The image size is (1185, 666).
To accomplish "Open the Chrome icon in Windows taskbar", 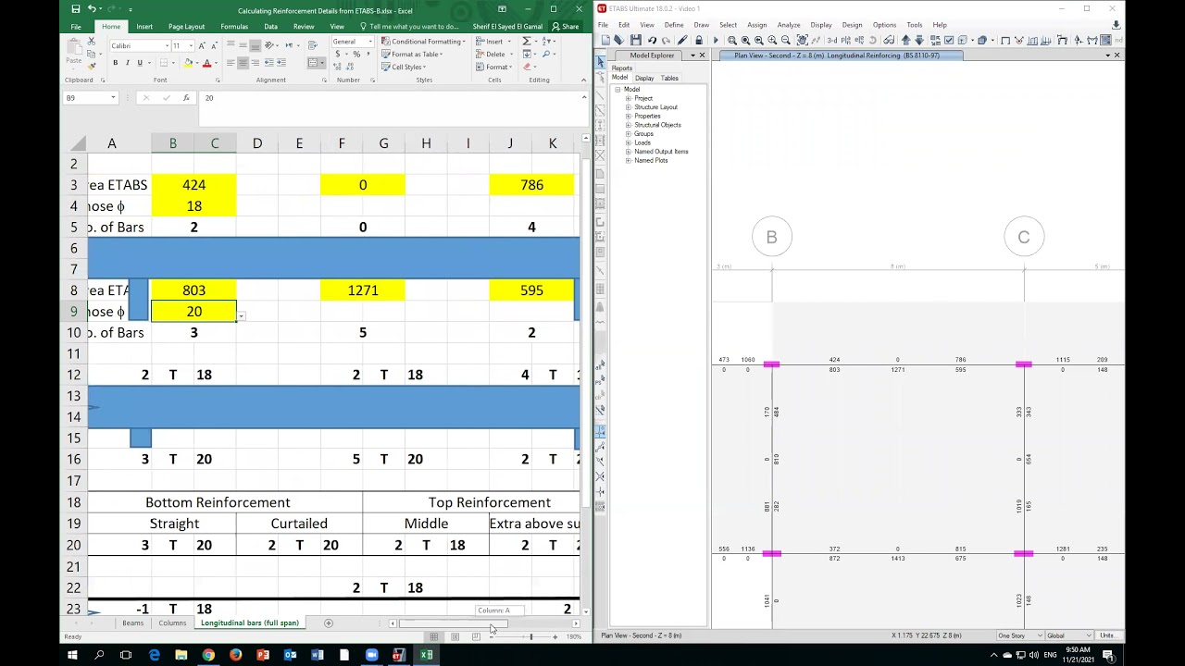I will (x=208, y=655).
